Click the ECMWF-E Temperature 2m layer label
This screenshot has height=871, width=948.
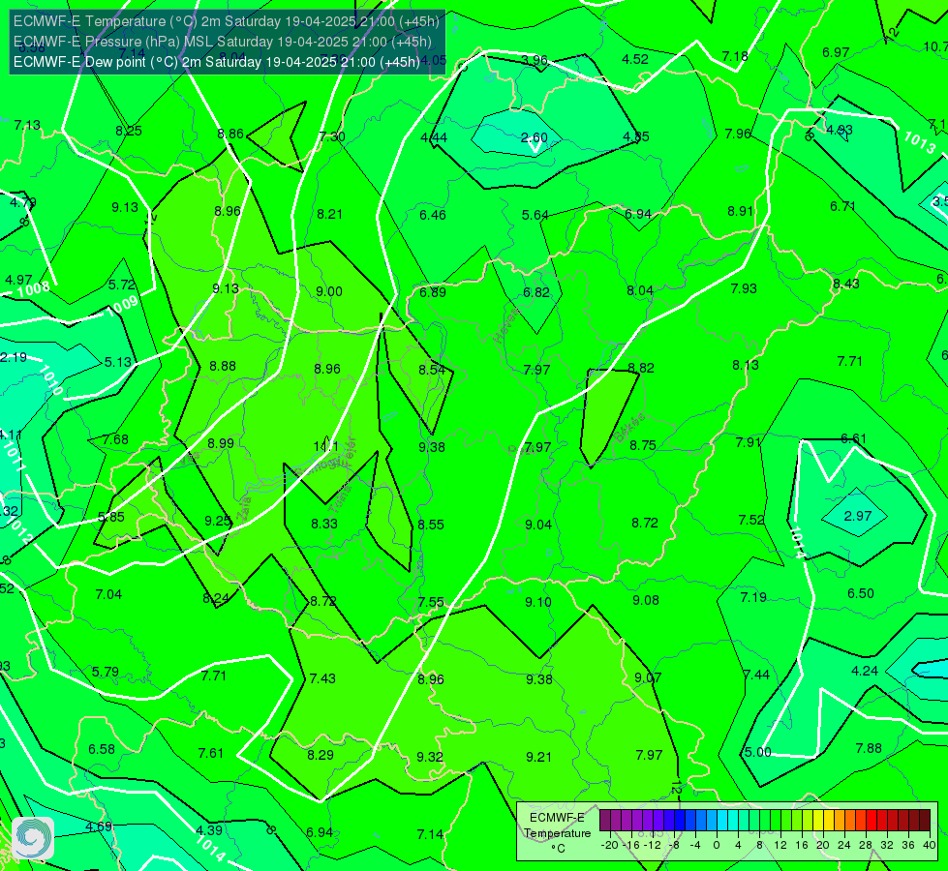click(227, 21)
